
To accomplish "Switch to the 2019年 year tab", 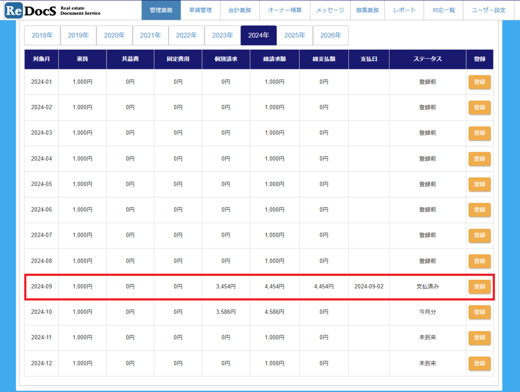I will pos(78,35).
